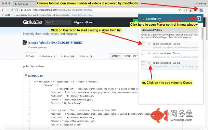Switch to the Revisions tab
Viewport: 208px width, 130px height.
click(47, 56)
